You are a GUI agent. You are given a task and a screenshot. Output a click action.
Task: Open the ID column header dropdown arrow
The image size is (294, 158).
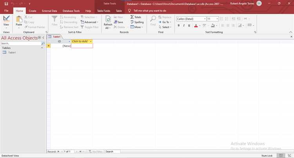[x=69, y=41]
